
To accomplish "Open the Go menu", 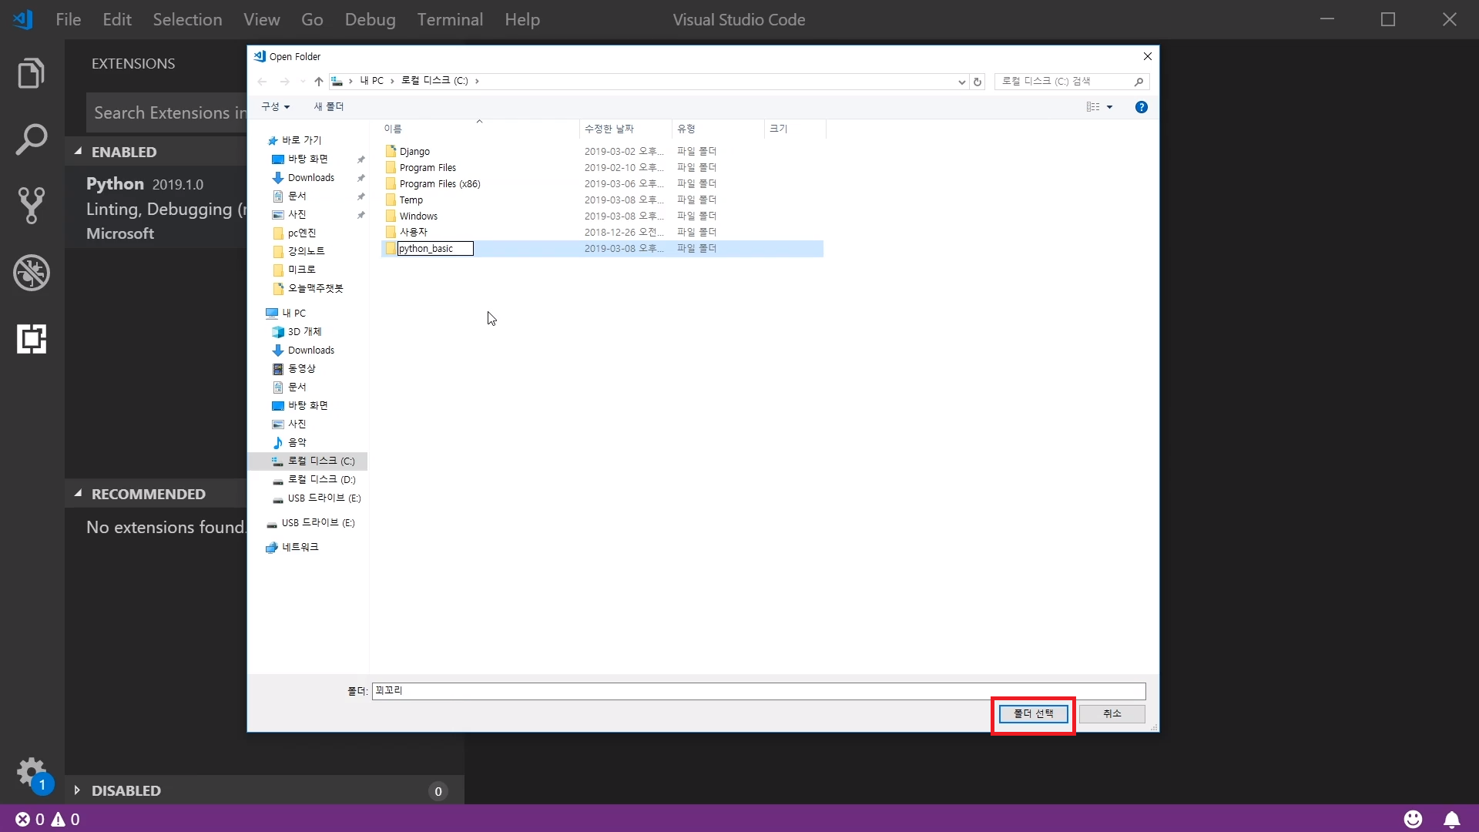I will (x=312, y=19).
